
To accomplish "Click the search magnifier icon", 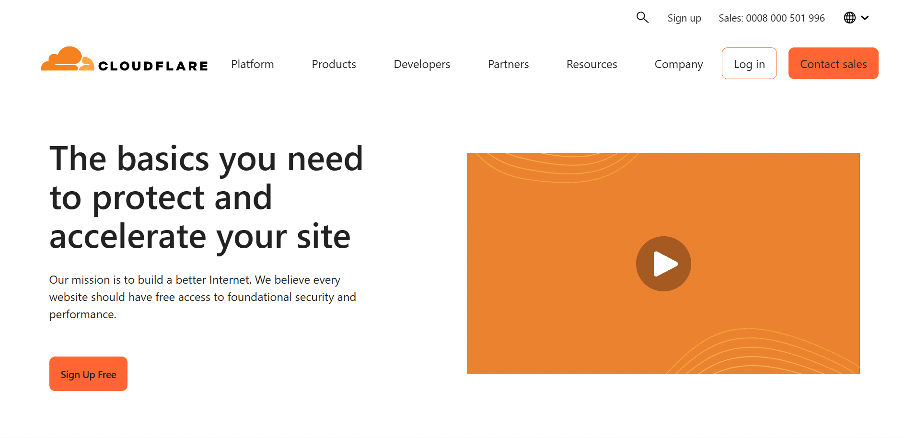I will [x=642, y=18].
